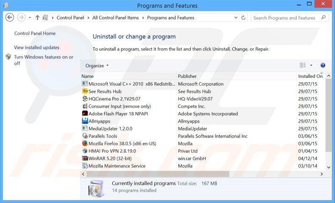Click the vertical scrollbar thumb
The height and width of the screenshot is (203, 335).
[329, 115]
